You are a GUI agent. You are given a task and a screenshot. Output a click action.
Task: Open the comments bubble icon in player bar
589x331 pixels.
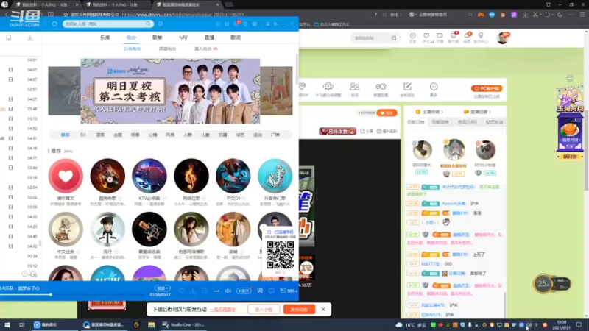(x=271, y=291)
